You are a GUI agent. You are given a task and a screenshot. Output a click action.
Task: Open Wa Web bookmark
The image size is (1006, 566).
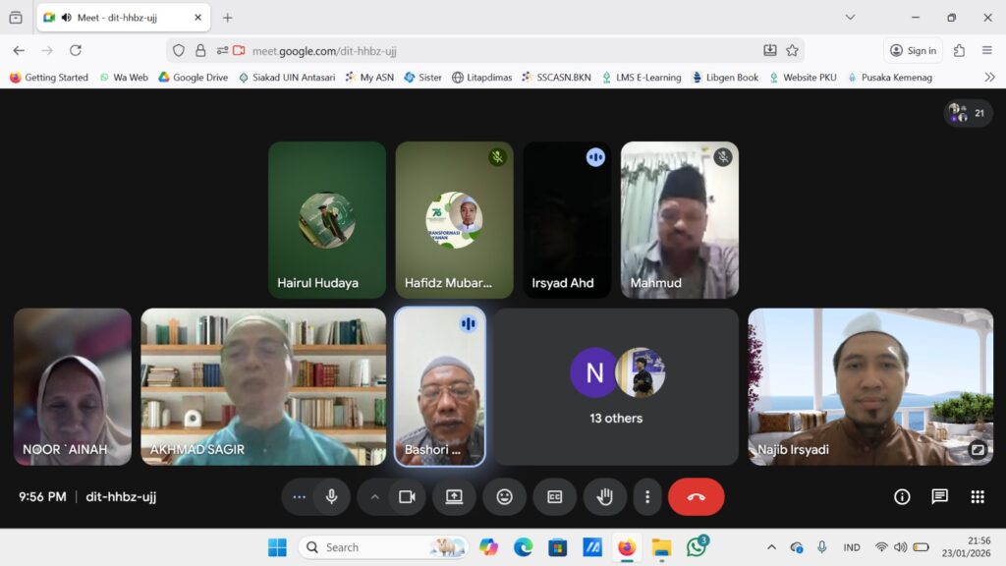point(124,77)
